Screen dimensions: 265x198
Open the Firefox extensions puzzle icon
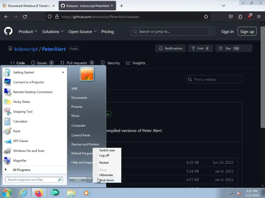[240, 17]
